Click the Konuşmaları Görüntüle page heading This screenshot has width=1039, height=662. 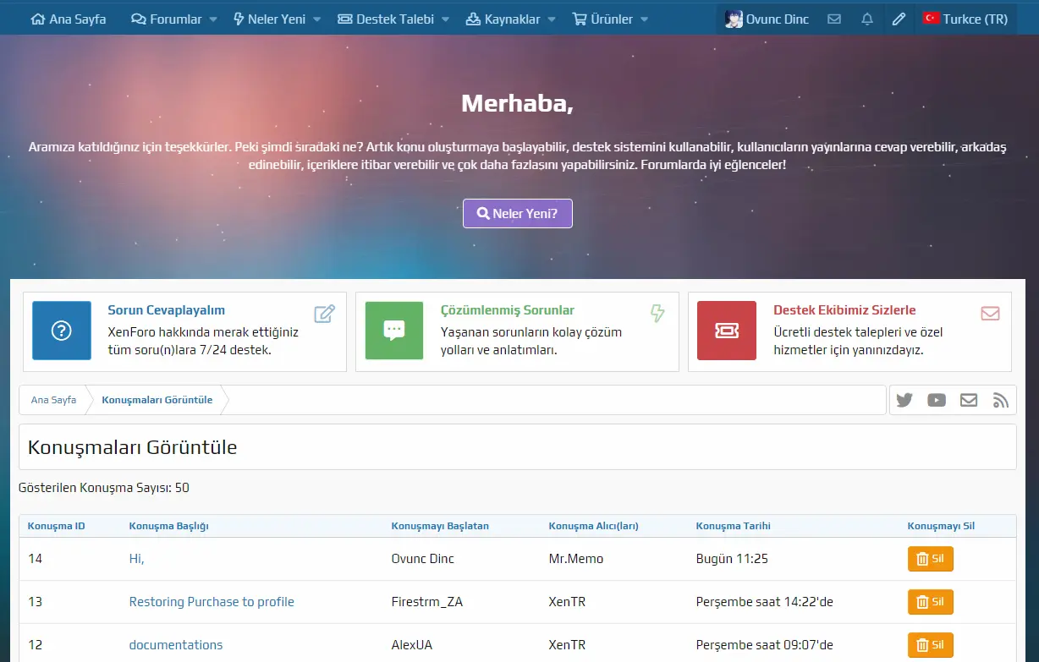[133, 447]
